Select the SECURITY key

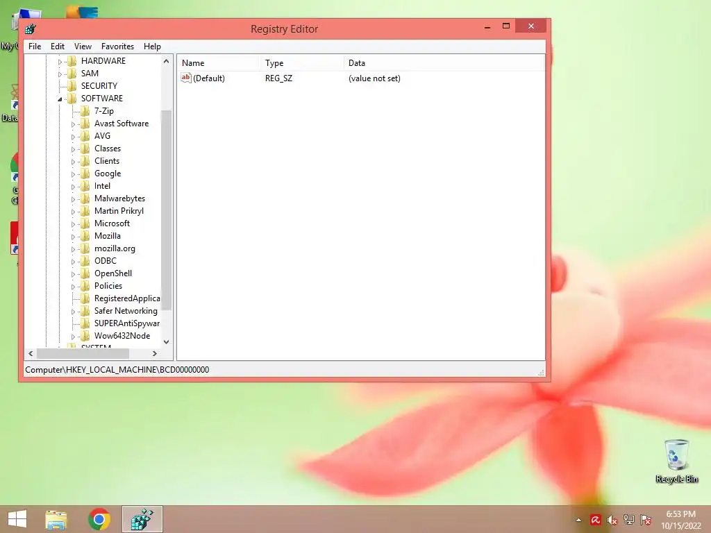tap(99, 85)
